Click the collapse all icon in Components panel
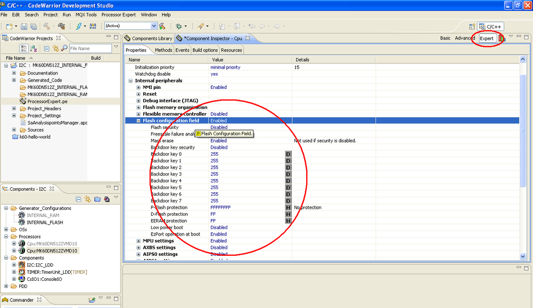Viewport: 533px width, 308px height. [78, 199]
